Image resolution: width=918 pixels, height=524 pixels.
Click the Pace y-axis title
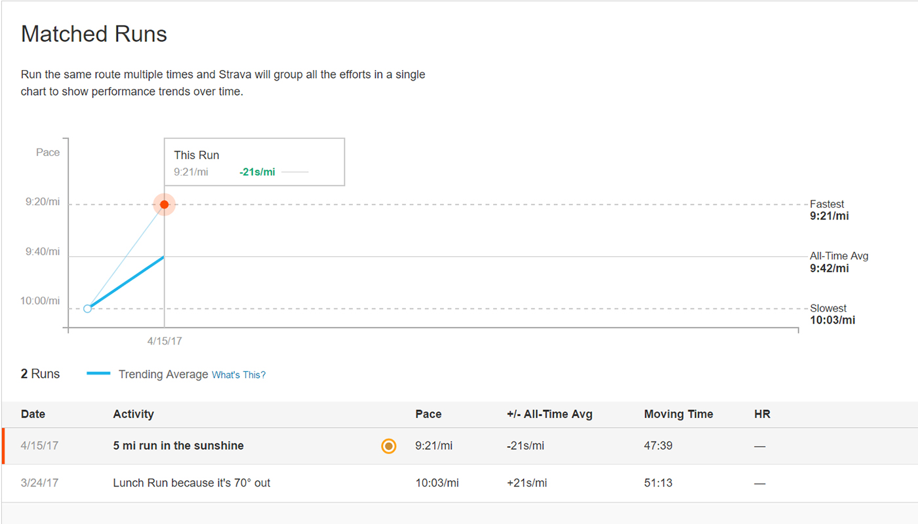click(48, 153)
